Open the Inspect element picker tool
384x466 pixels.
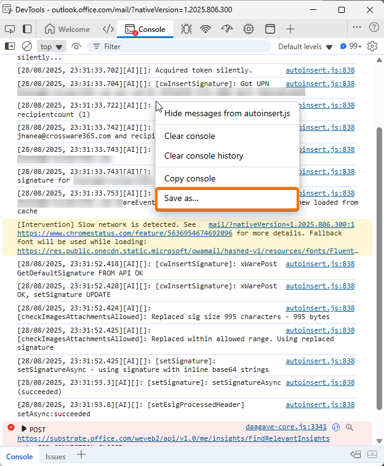click(x=10, y=29)
